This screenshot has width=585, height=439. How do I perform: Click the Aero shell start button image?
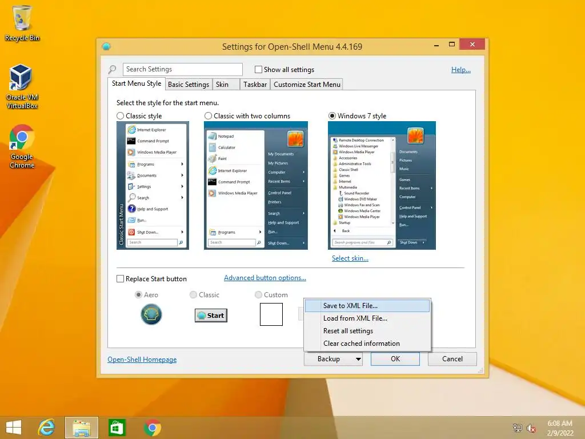[x=151, y=314]
